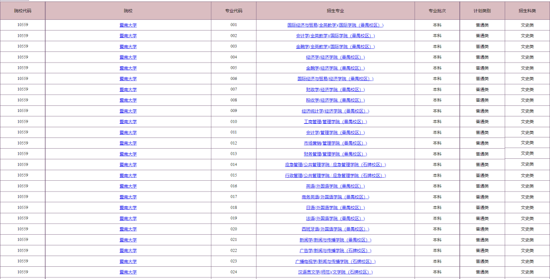The height and width of the screenshot is (279, 550).
Task: Click the 专业代码 column header
Action: [x=234, y=11]
